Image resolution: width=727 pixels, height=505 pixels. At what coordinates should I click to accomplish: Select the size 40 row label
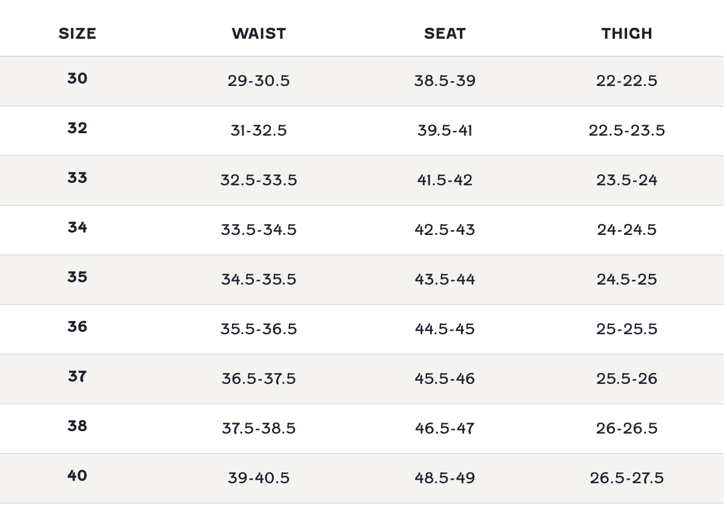[77, 476]
